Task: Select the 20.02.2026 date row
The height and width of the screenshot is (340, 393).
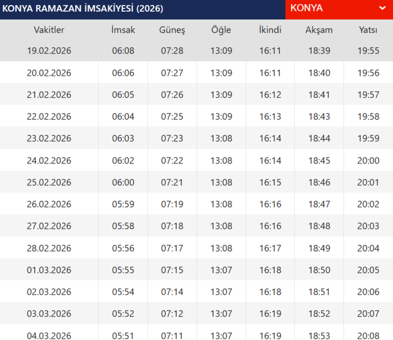Action: [49, 72]
